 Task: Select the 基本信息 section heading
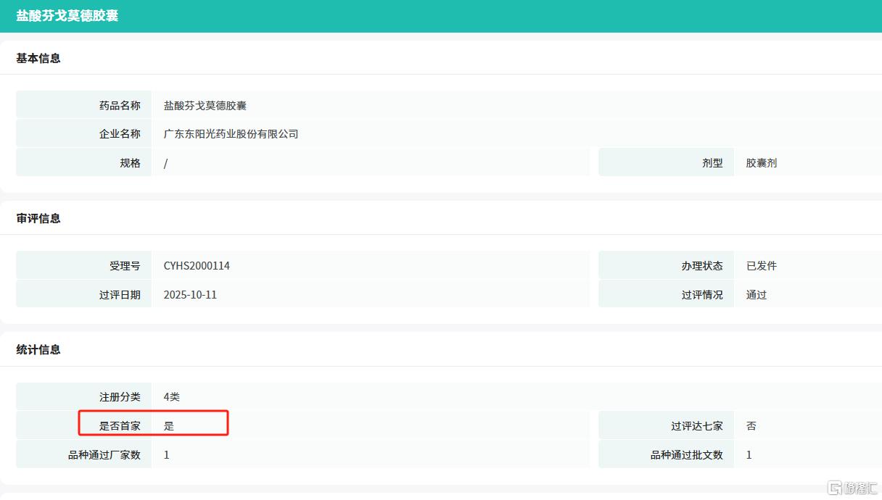click(38, 58)
